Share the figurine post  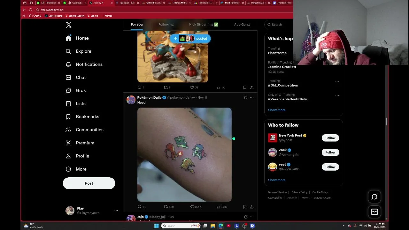[x=252, y=87]
